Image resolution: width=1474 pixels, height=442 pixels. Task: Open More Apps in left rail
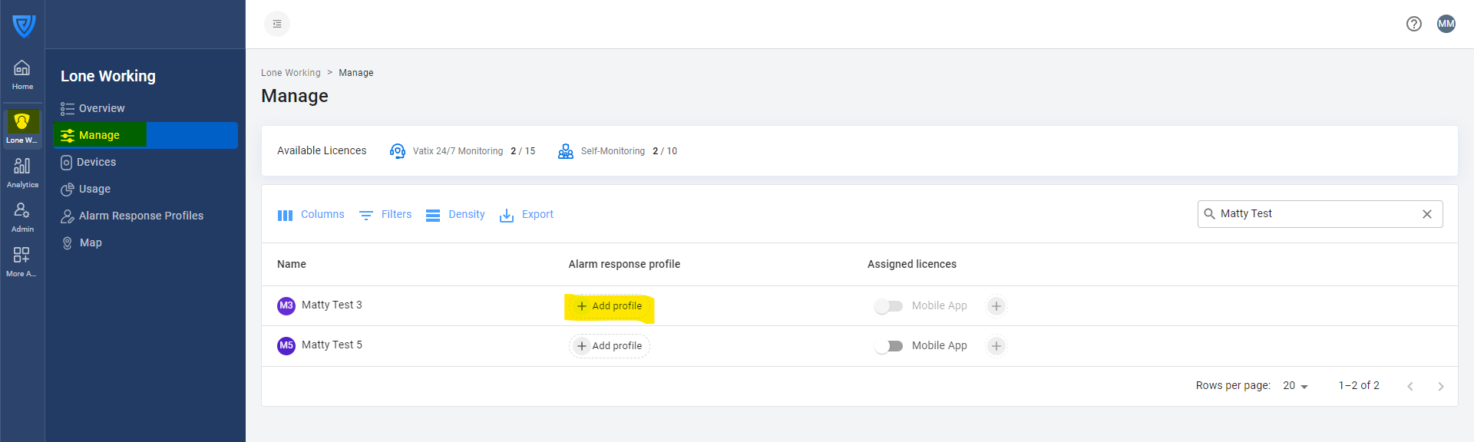click(x=21, y=261)
